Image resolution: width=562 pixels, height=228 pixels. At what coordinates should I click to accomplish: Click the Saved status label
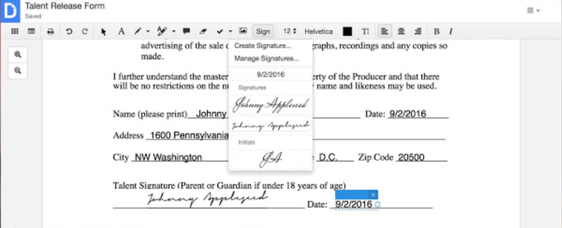(x=33, y=16)
